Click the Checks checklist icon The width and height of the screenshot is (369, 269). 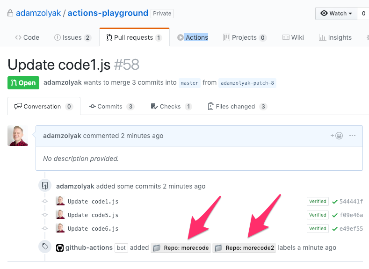click(x=154, y=106)
